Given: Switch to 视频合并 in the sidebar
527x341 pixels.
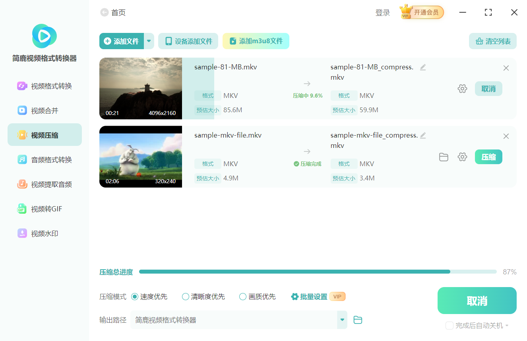Looking at the screenshot, I should click(45, 111).
